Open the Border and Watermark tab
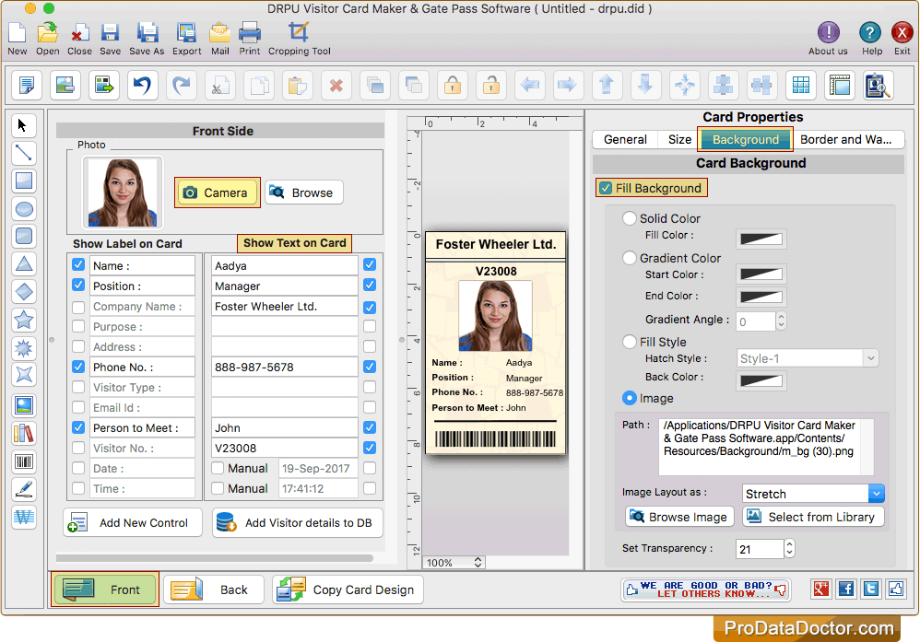The width and height of the screenshot is (920, 642). [846, 139]
